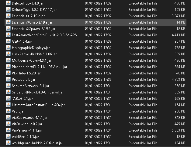This screenshot has width=191, height=147.
Task: Select the HolographicDisplays.jar file name
Action: [x=31, y=48]
